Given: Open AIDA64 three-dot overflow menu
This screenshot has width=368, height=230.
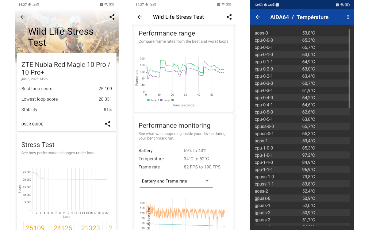Looking at the screenshot, I should point(348,17).
